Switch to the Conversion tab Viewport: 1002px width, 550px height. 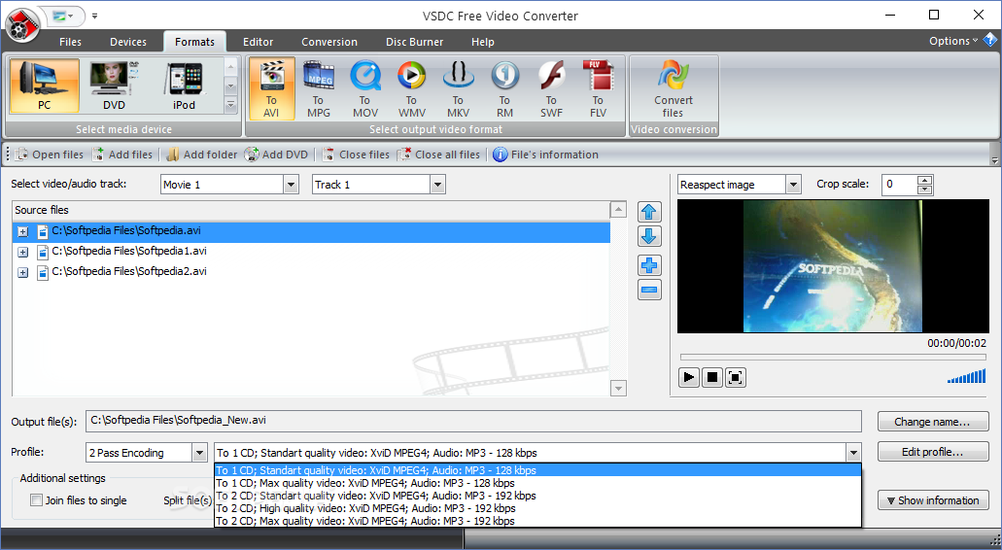[329, 42]
